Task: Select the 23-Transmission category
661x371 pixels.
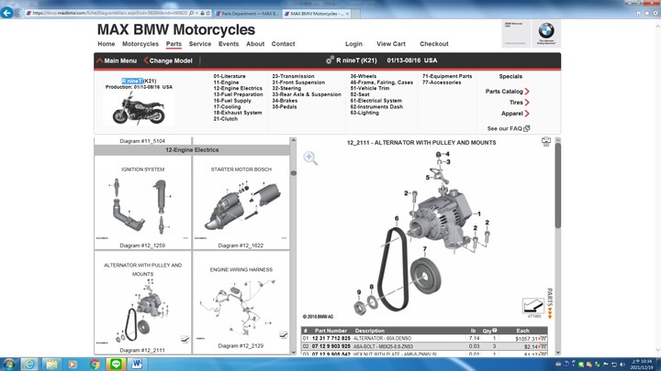Action: 293,76
